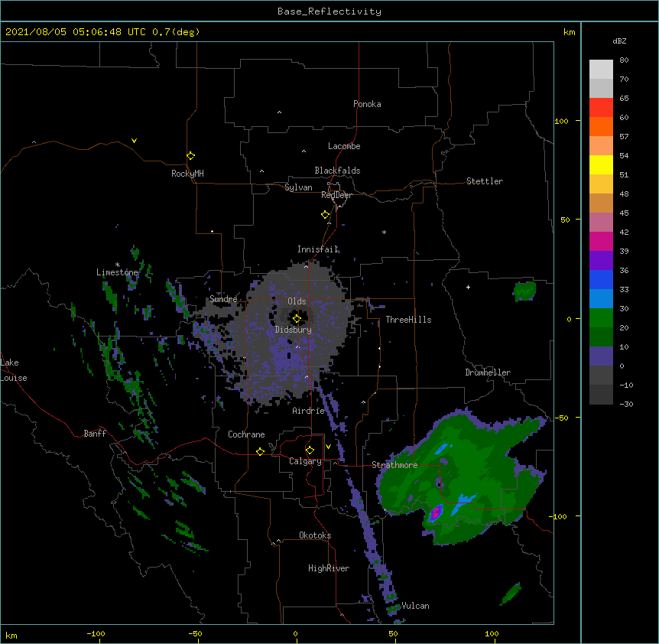Click the Stettler city label
The width and height of the screenshot is (659, 644).
tap(485, 181)
